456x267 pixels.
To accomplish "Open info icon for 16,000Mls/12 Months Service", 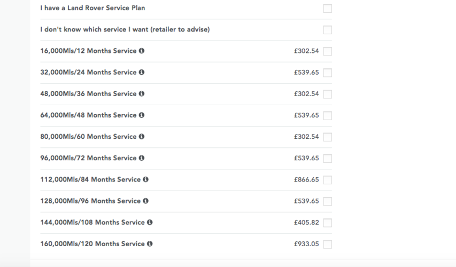I will pyautogui.click(x=142, y=51).
